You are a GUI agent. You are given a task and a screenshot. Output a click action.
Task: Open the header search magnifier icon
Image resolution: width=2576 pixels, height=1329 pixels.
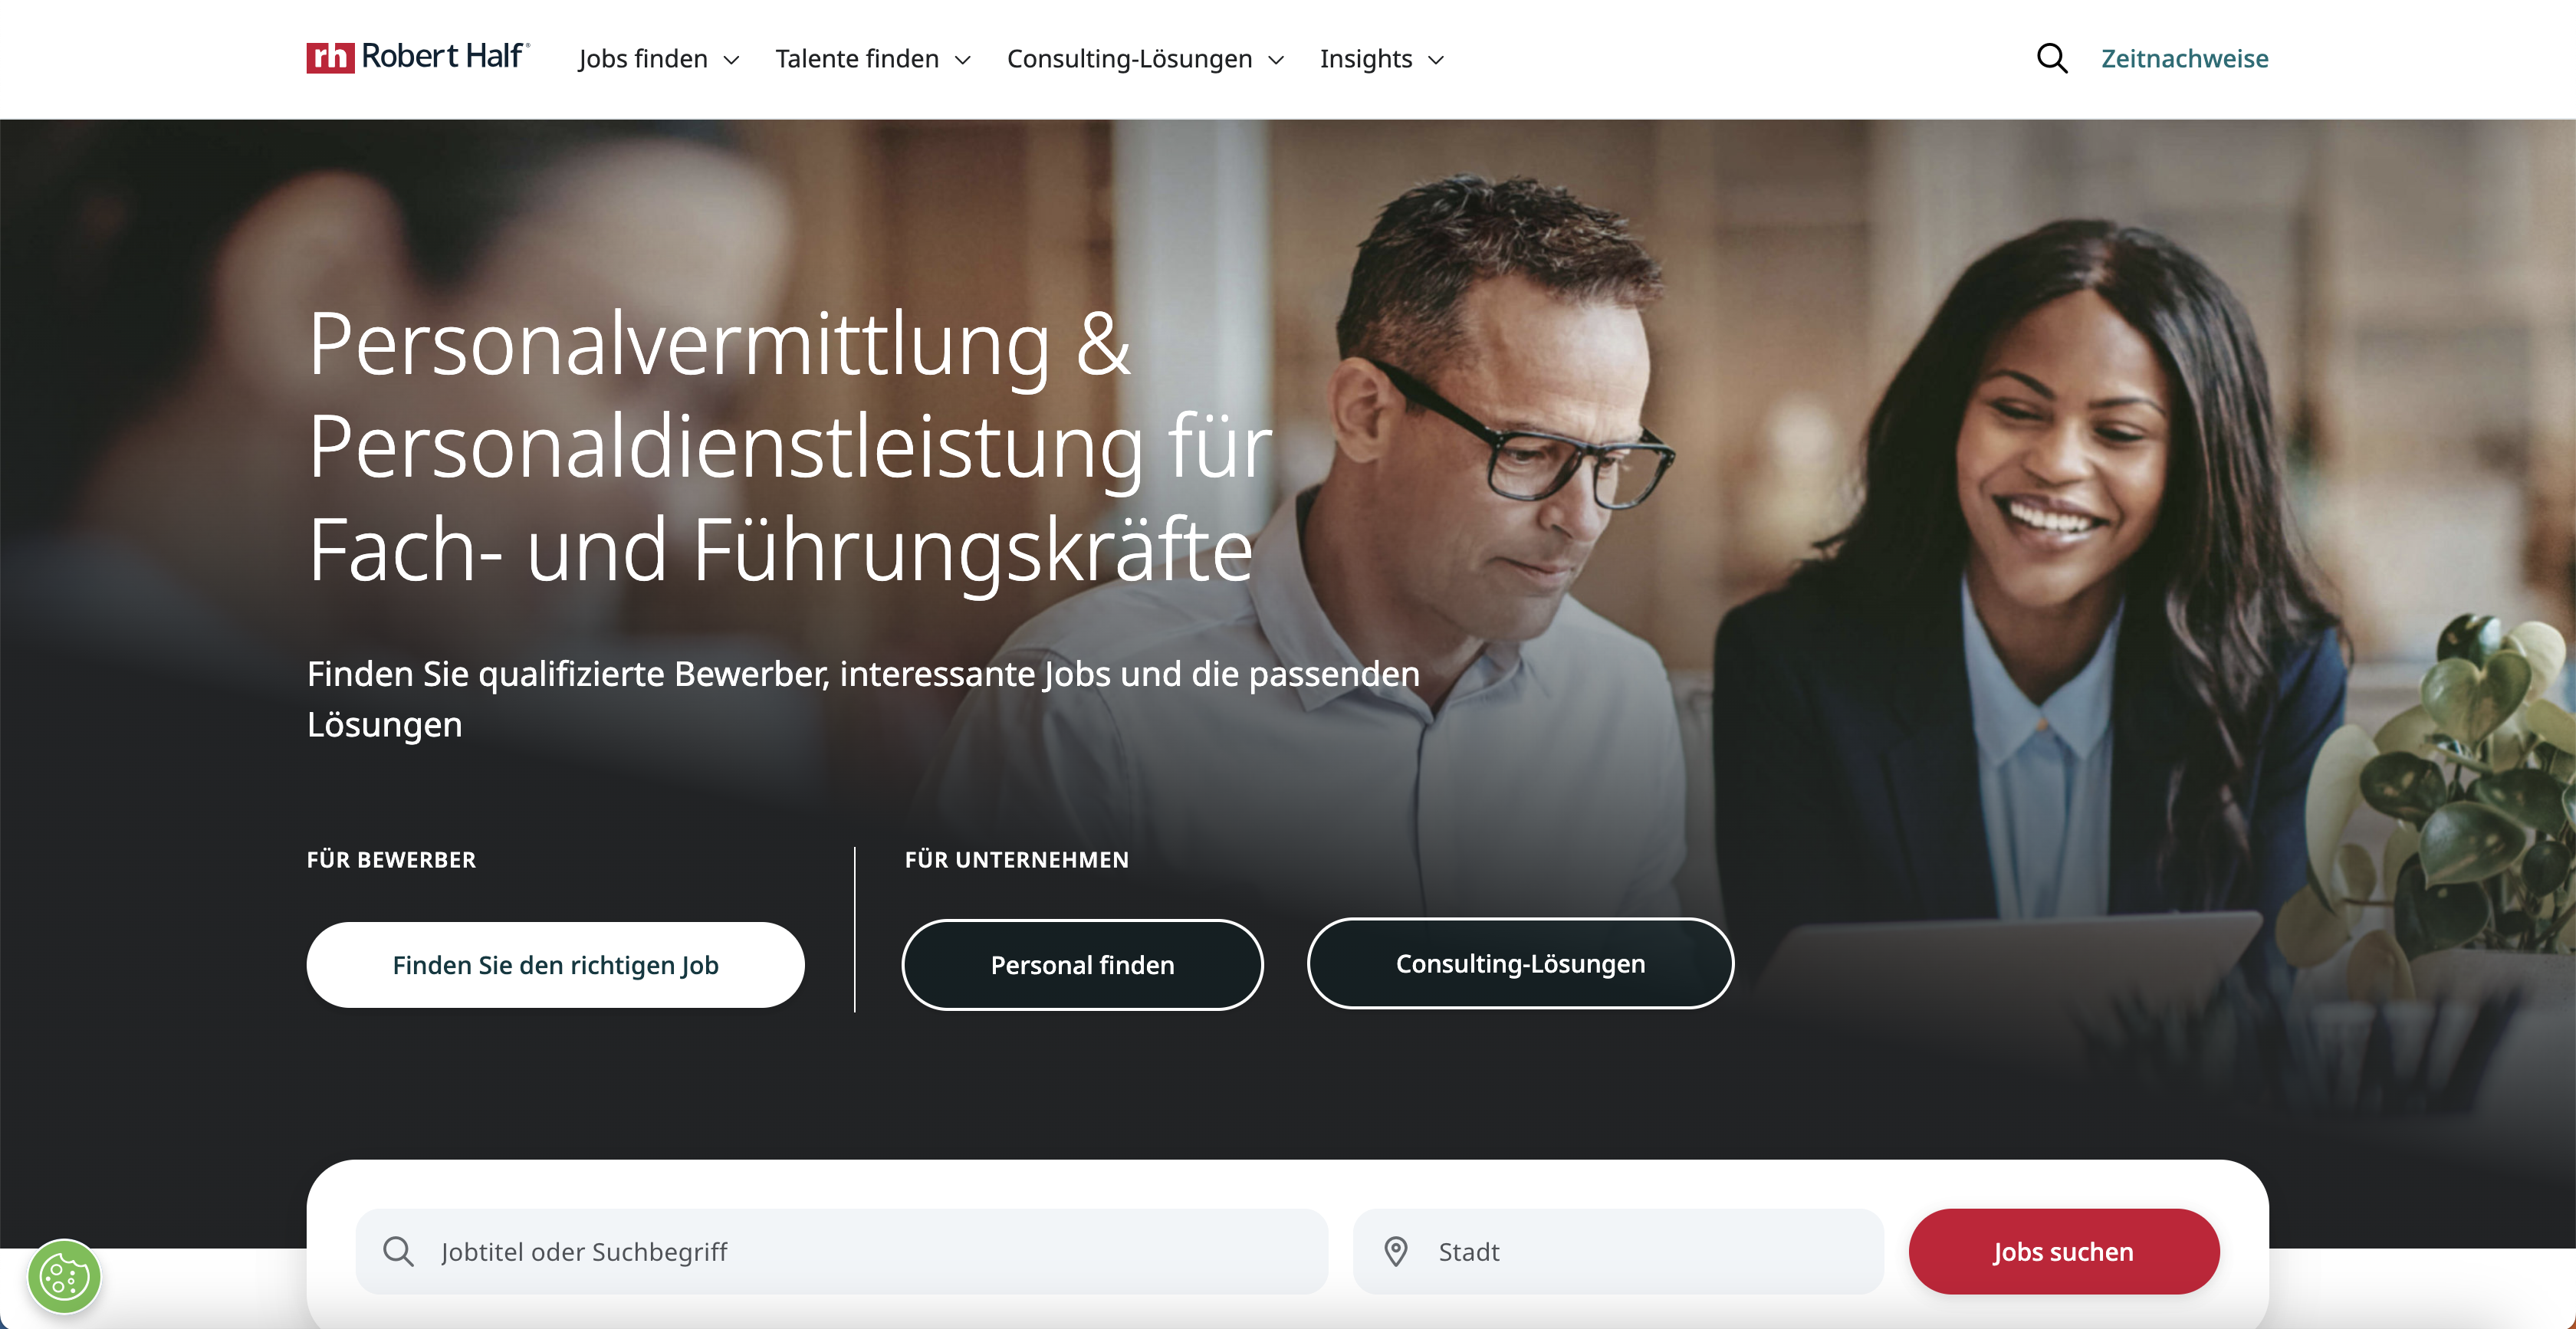click(2051, 58)
